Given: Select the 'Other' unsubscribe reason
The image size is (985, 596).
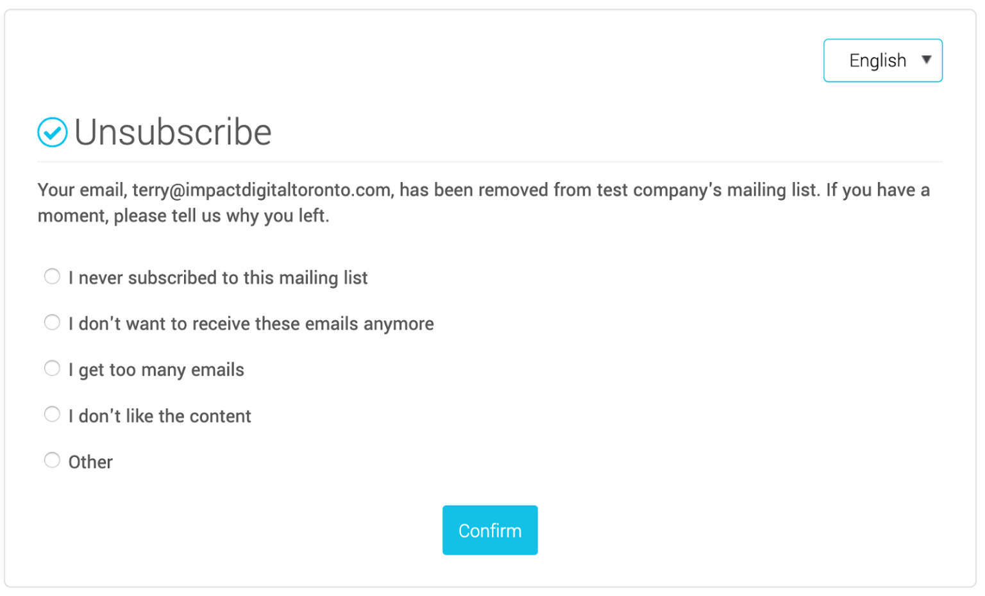Looking at the screenshot, I should (52, 459).
